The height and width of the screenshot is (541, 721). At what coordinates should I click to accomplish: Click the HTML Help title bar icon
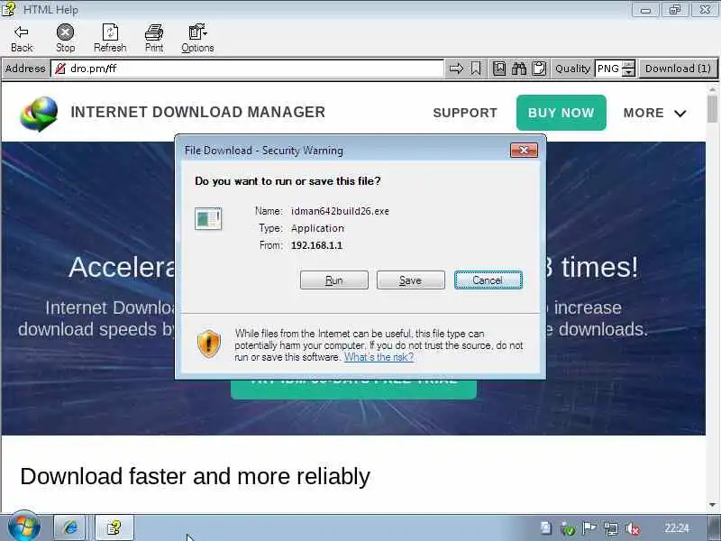8,9
